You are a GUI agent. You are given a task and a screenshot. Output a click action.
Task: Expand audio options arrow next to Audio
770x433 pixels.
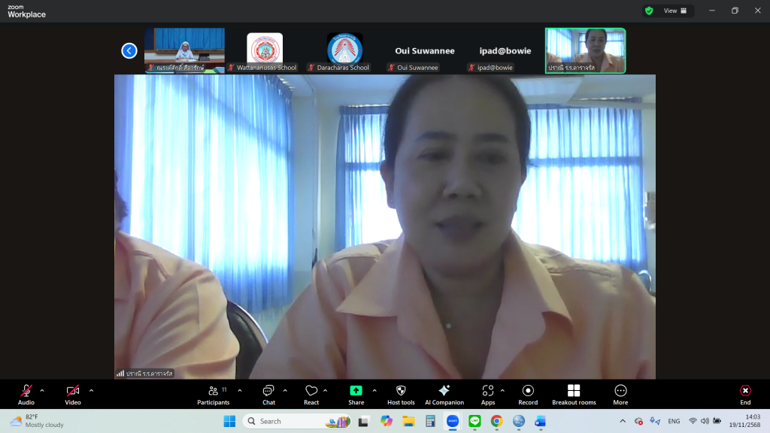(x=42, y=390)
